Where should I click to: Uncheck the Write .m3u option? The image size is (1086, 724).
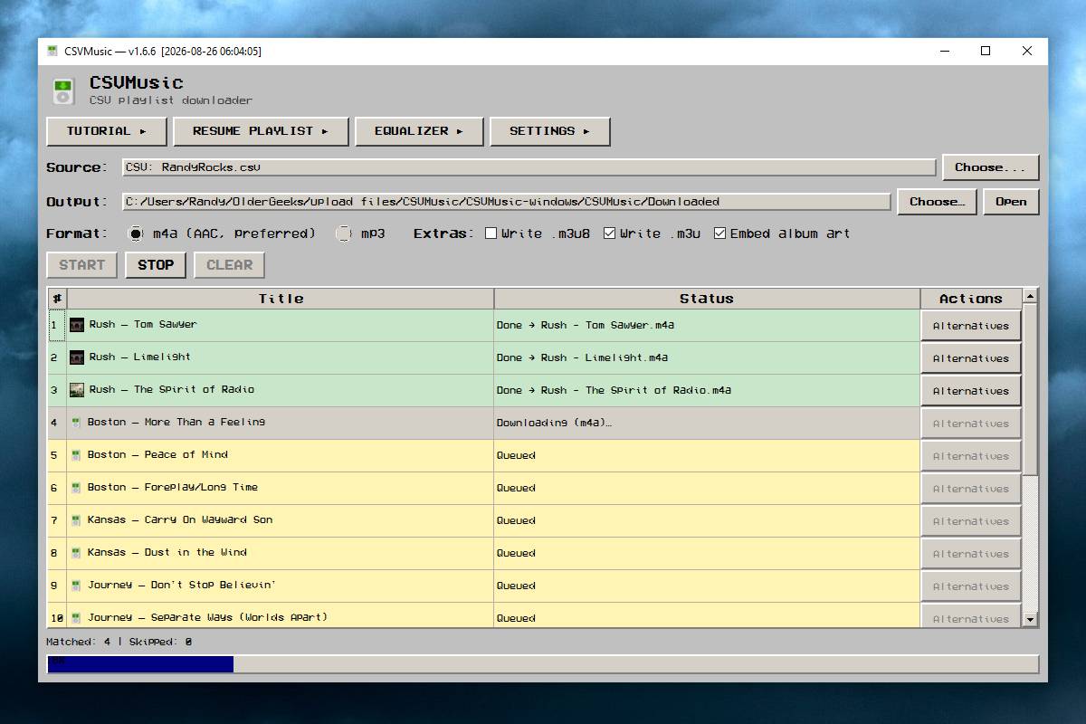coord(609,233)
